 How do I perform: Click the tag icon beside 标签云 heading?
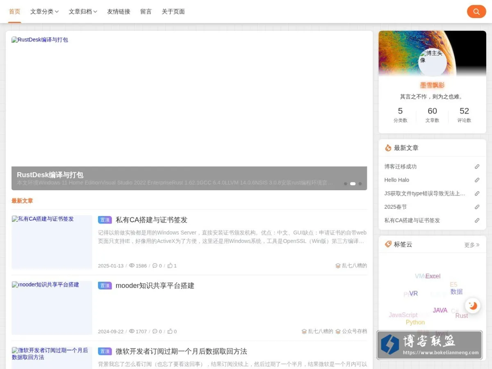click(388, 244)
